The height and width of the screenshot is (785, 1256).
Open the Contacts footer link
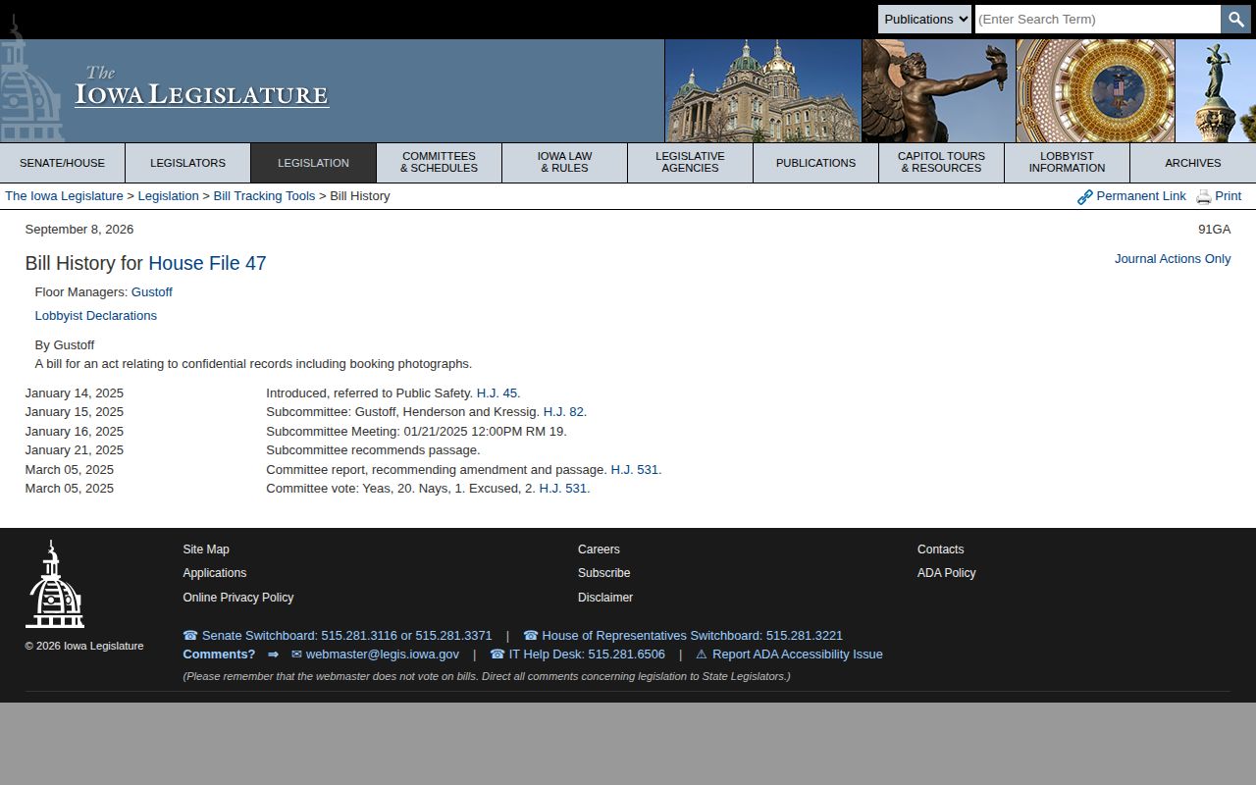click(x=940, y=549)
